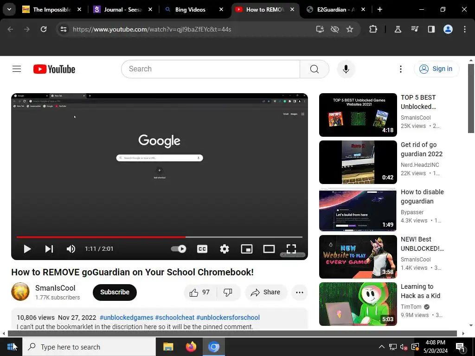
Task: Open #unblockersforschool hashtag
Action: pos(228,318)
